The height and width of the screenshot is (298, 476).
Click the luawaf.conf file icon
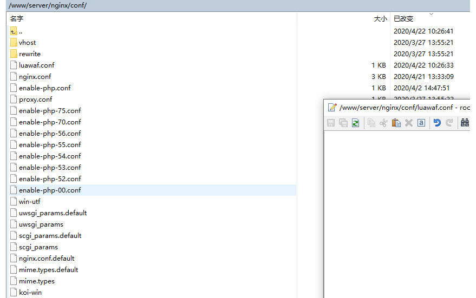(x=14, y=65)
